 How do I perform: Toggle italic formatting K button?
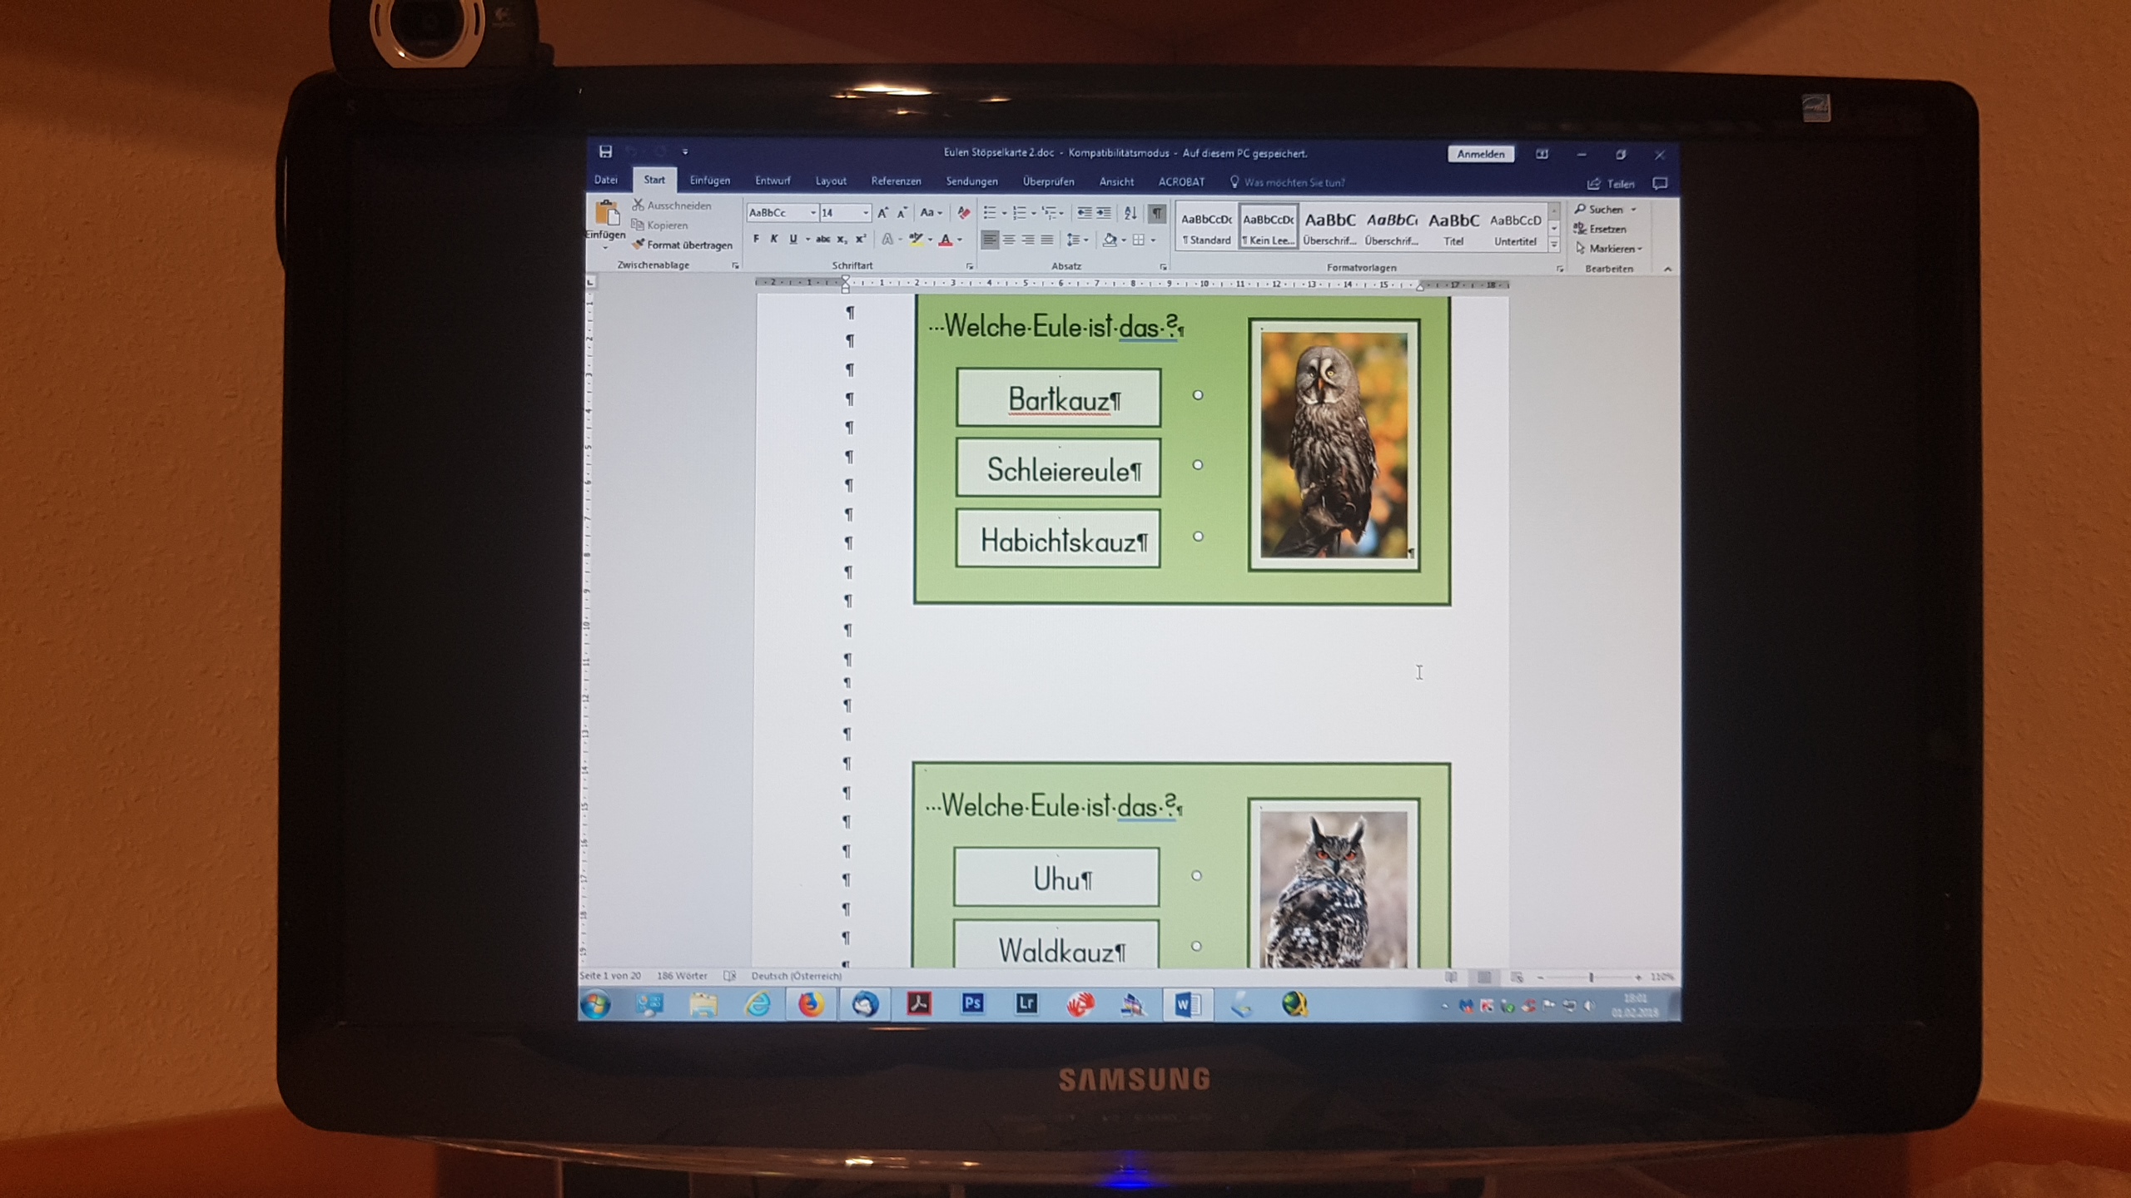[x=774, y=240]
